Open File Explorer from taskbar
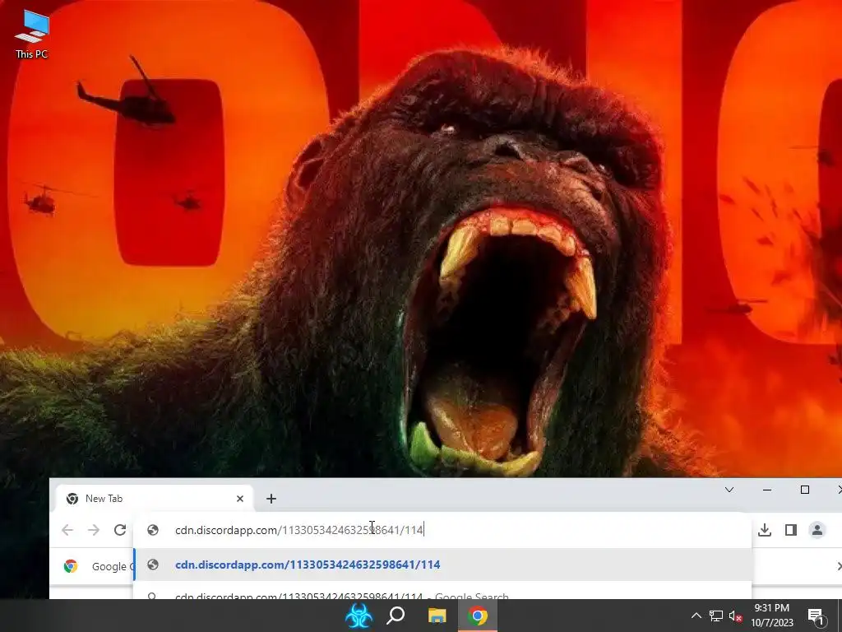This screenshot has height=632, width=842. (437, 616)
